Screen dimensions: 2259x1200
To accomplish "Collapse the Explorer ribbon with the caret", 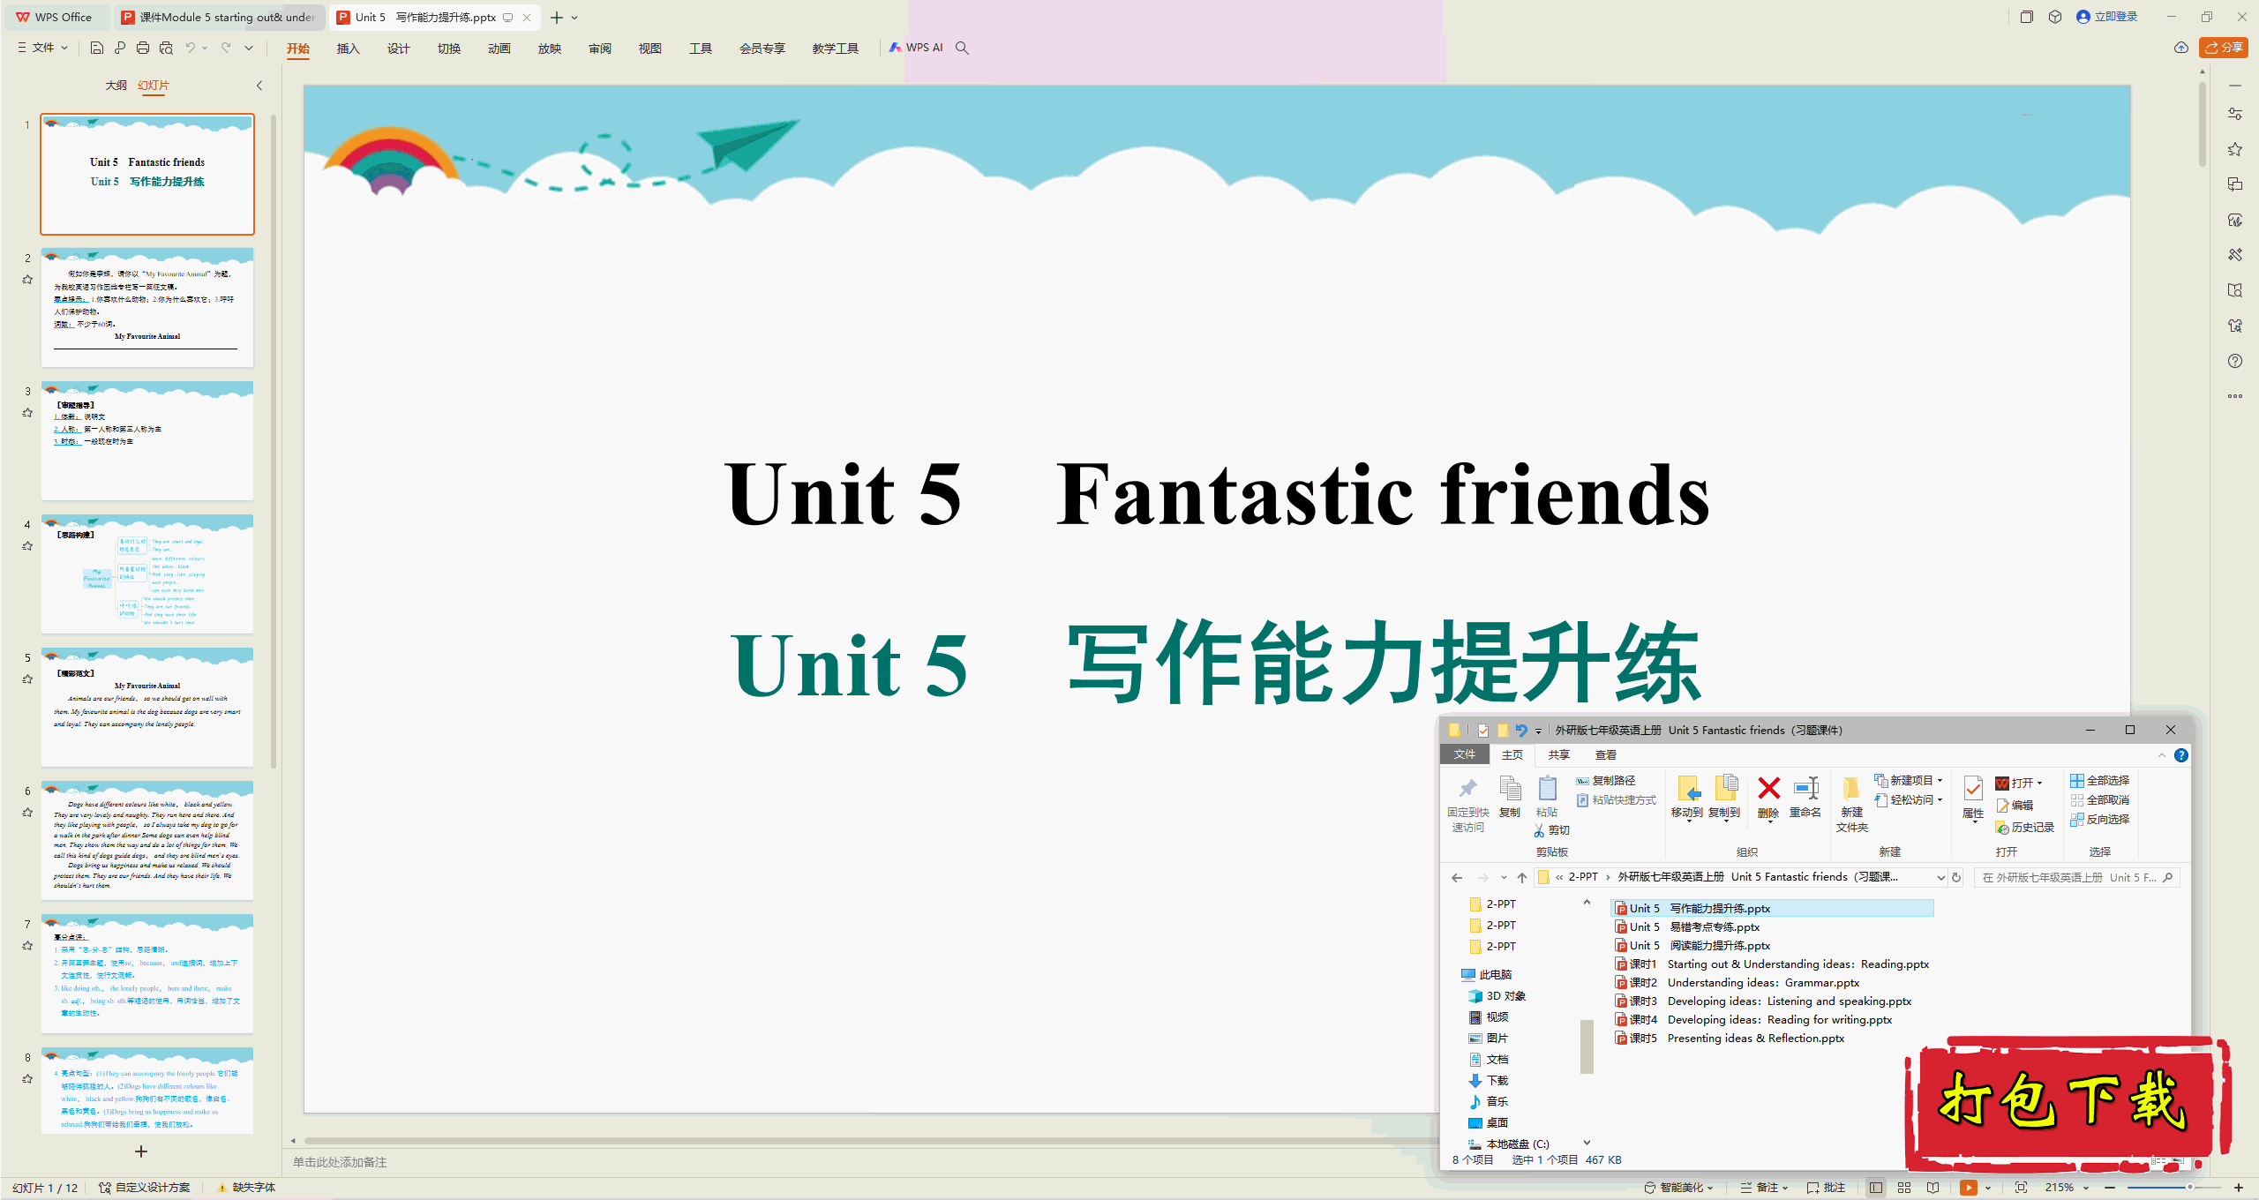I will coord(2161,755).
